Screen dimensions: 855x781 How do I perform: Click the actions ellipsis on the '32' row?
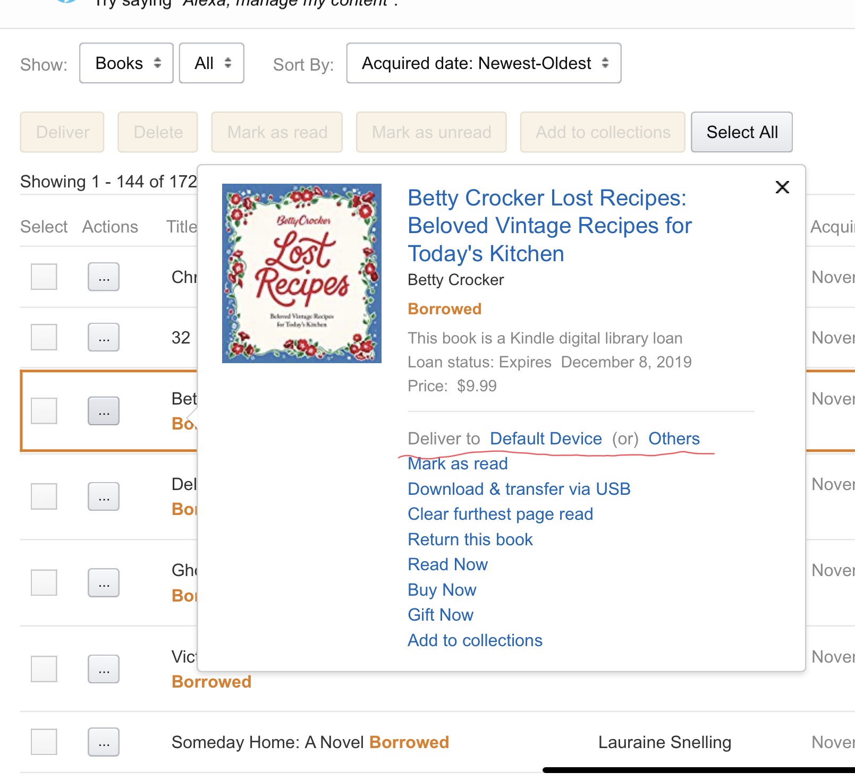pyautogui.click(x=104, y=337)
